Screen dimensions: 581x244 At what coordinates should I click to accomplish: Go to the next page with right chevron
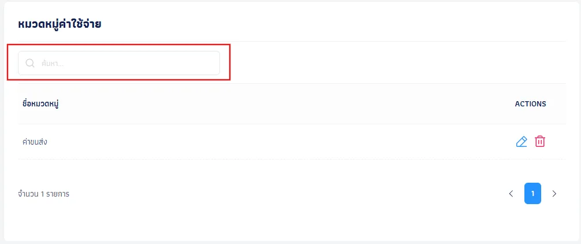tap(554, 194)
